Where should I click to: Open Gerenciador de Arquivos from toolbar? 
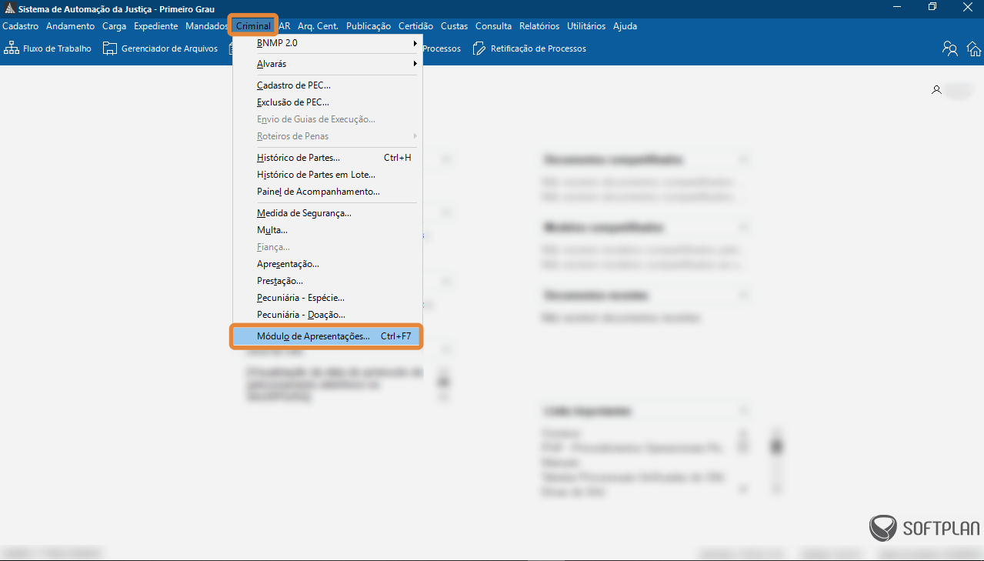(161, 48)
